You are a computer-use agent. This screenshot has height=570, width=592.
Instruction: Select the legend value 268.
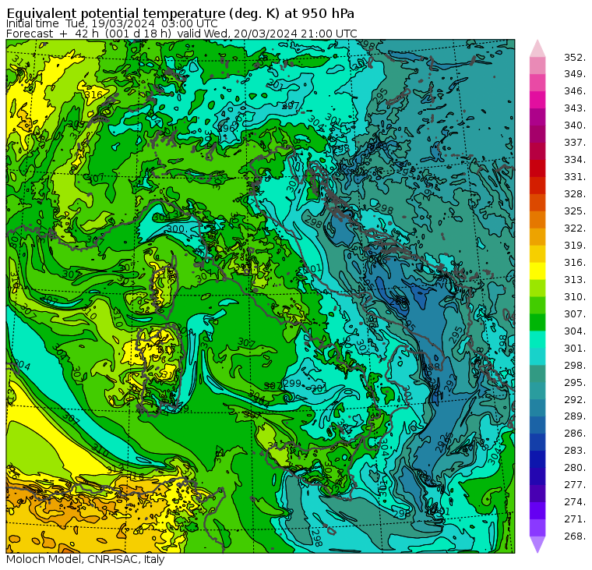click(x=575, y=536)
